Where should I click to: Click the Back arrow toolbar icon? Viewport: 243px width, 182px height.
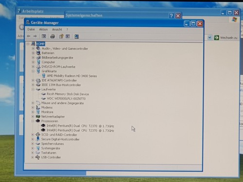click(29, 36)
